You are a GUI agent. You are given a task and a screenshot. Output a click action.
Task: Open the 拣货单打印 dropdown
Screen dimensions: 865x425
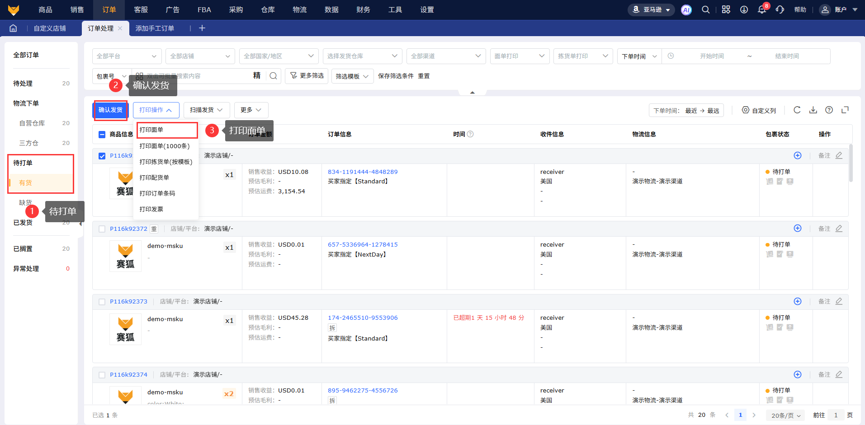[x=583, y=56]
